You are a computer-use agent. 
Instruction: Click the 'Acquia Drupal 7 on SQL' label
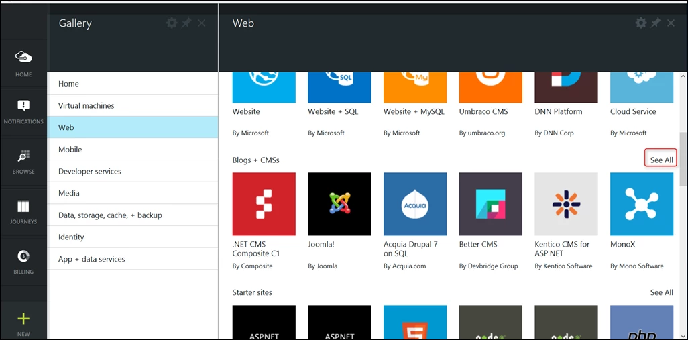(x=410, y=249)
